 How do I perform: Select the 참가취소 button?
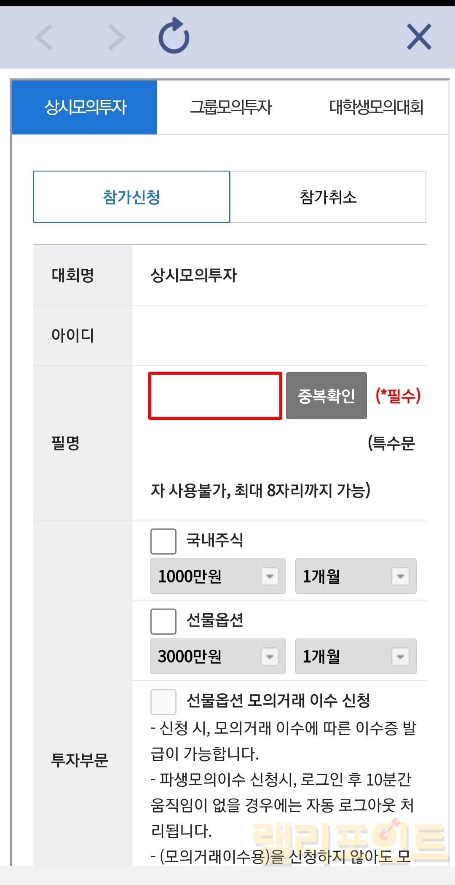tap(328, 197)
